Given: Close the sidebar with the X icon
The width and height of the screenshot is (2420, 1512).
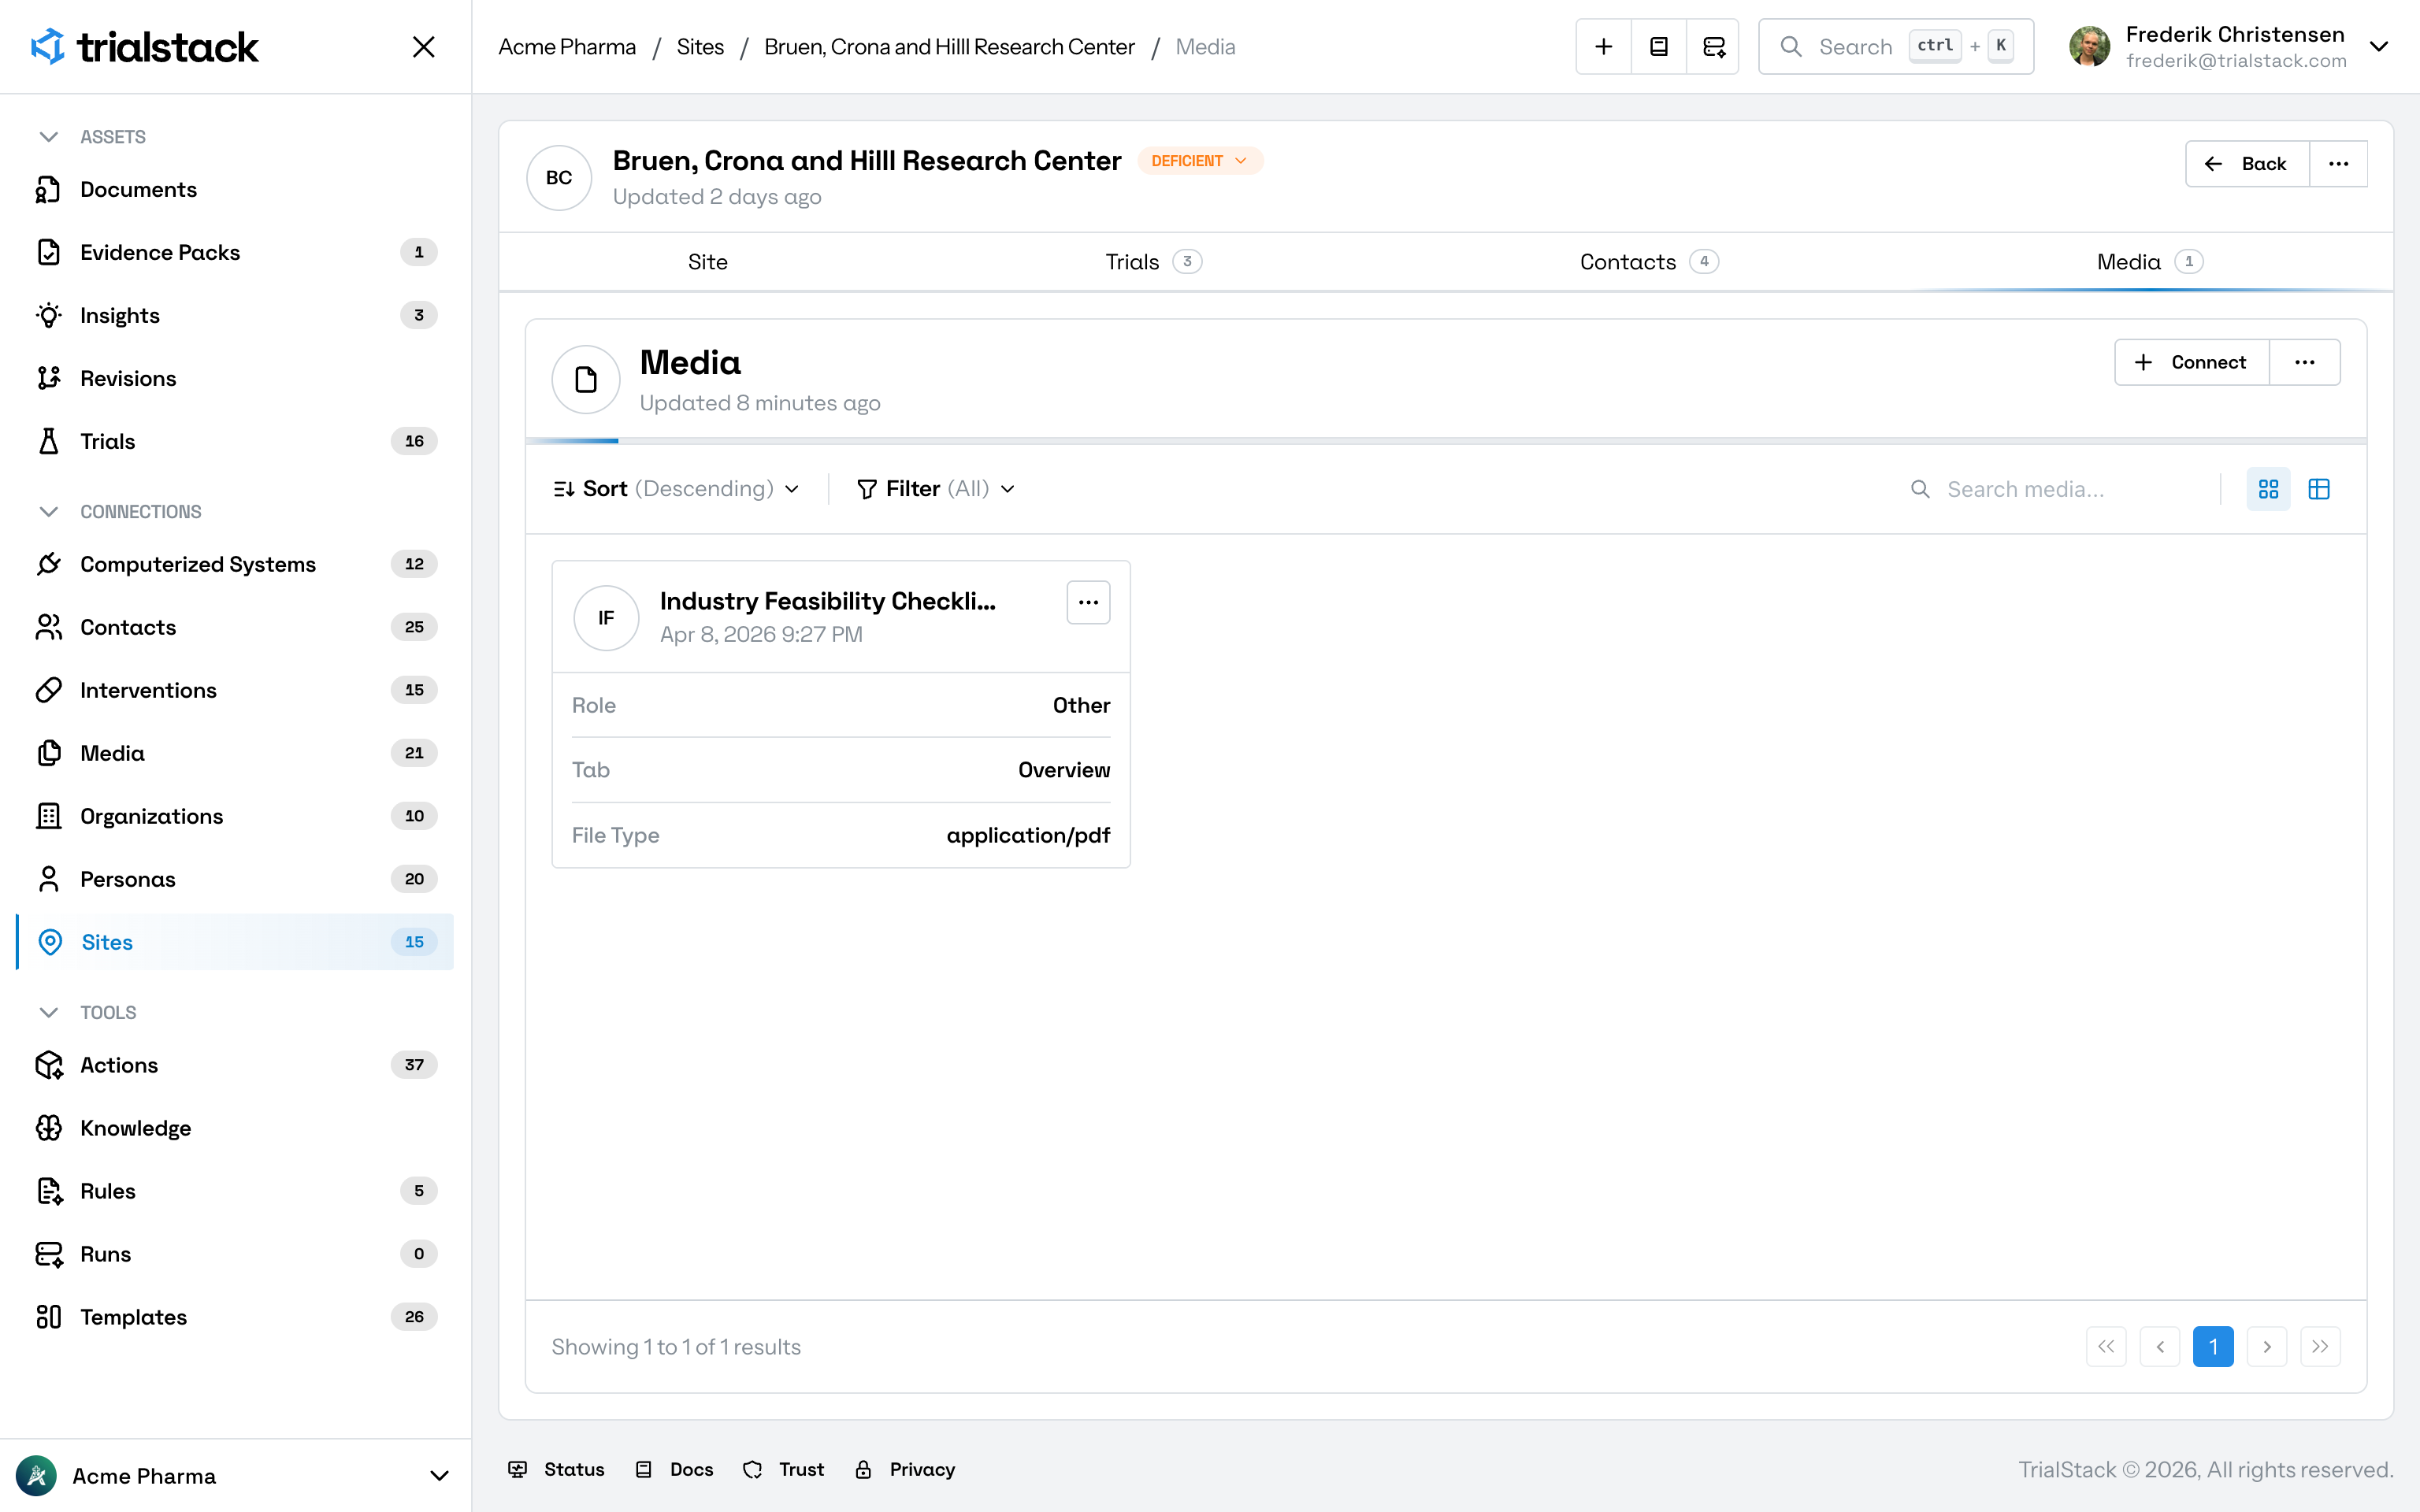Looking at the screenshot, I should 424,47.
